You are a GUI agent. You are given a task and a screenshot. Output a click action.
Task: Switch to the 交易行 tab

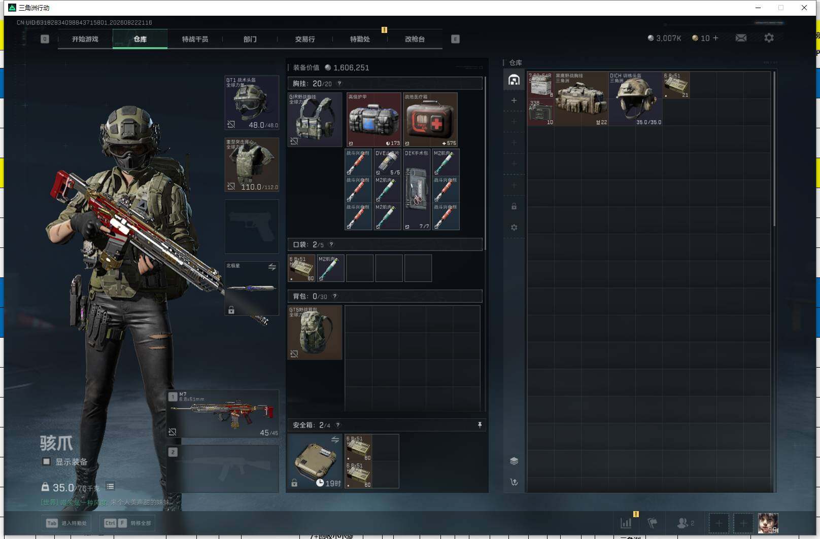(x=305, y=39)
